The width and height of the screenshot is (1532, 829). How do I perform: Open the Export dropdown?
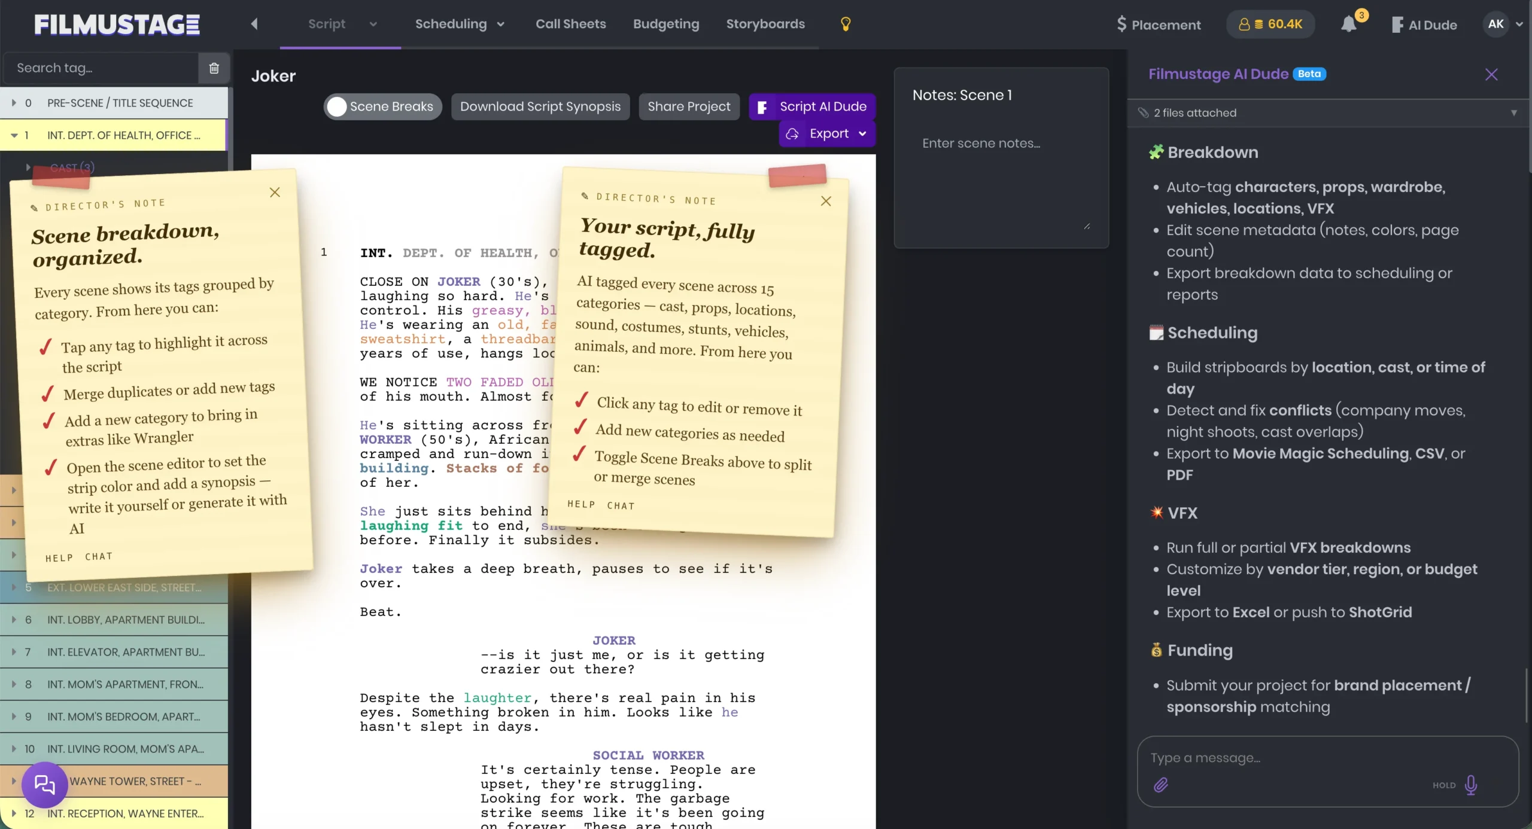(827, 133)
